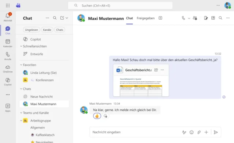Toggle the Ungelesen filter chip
Image resolution: width=234 pixels, height=143 pixels.
[x=31, y=30]
